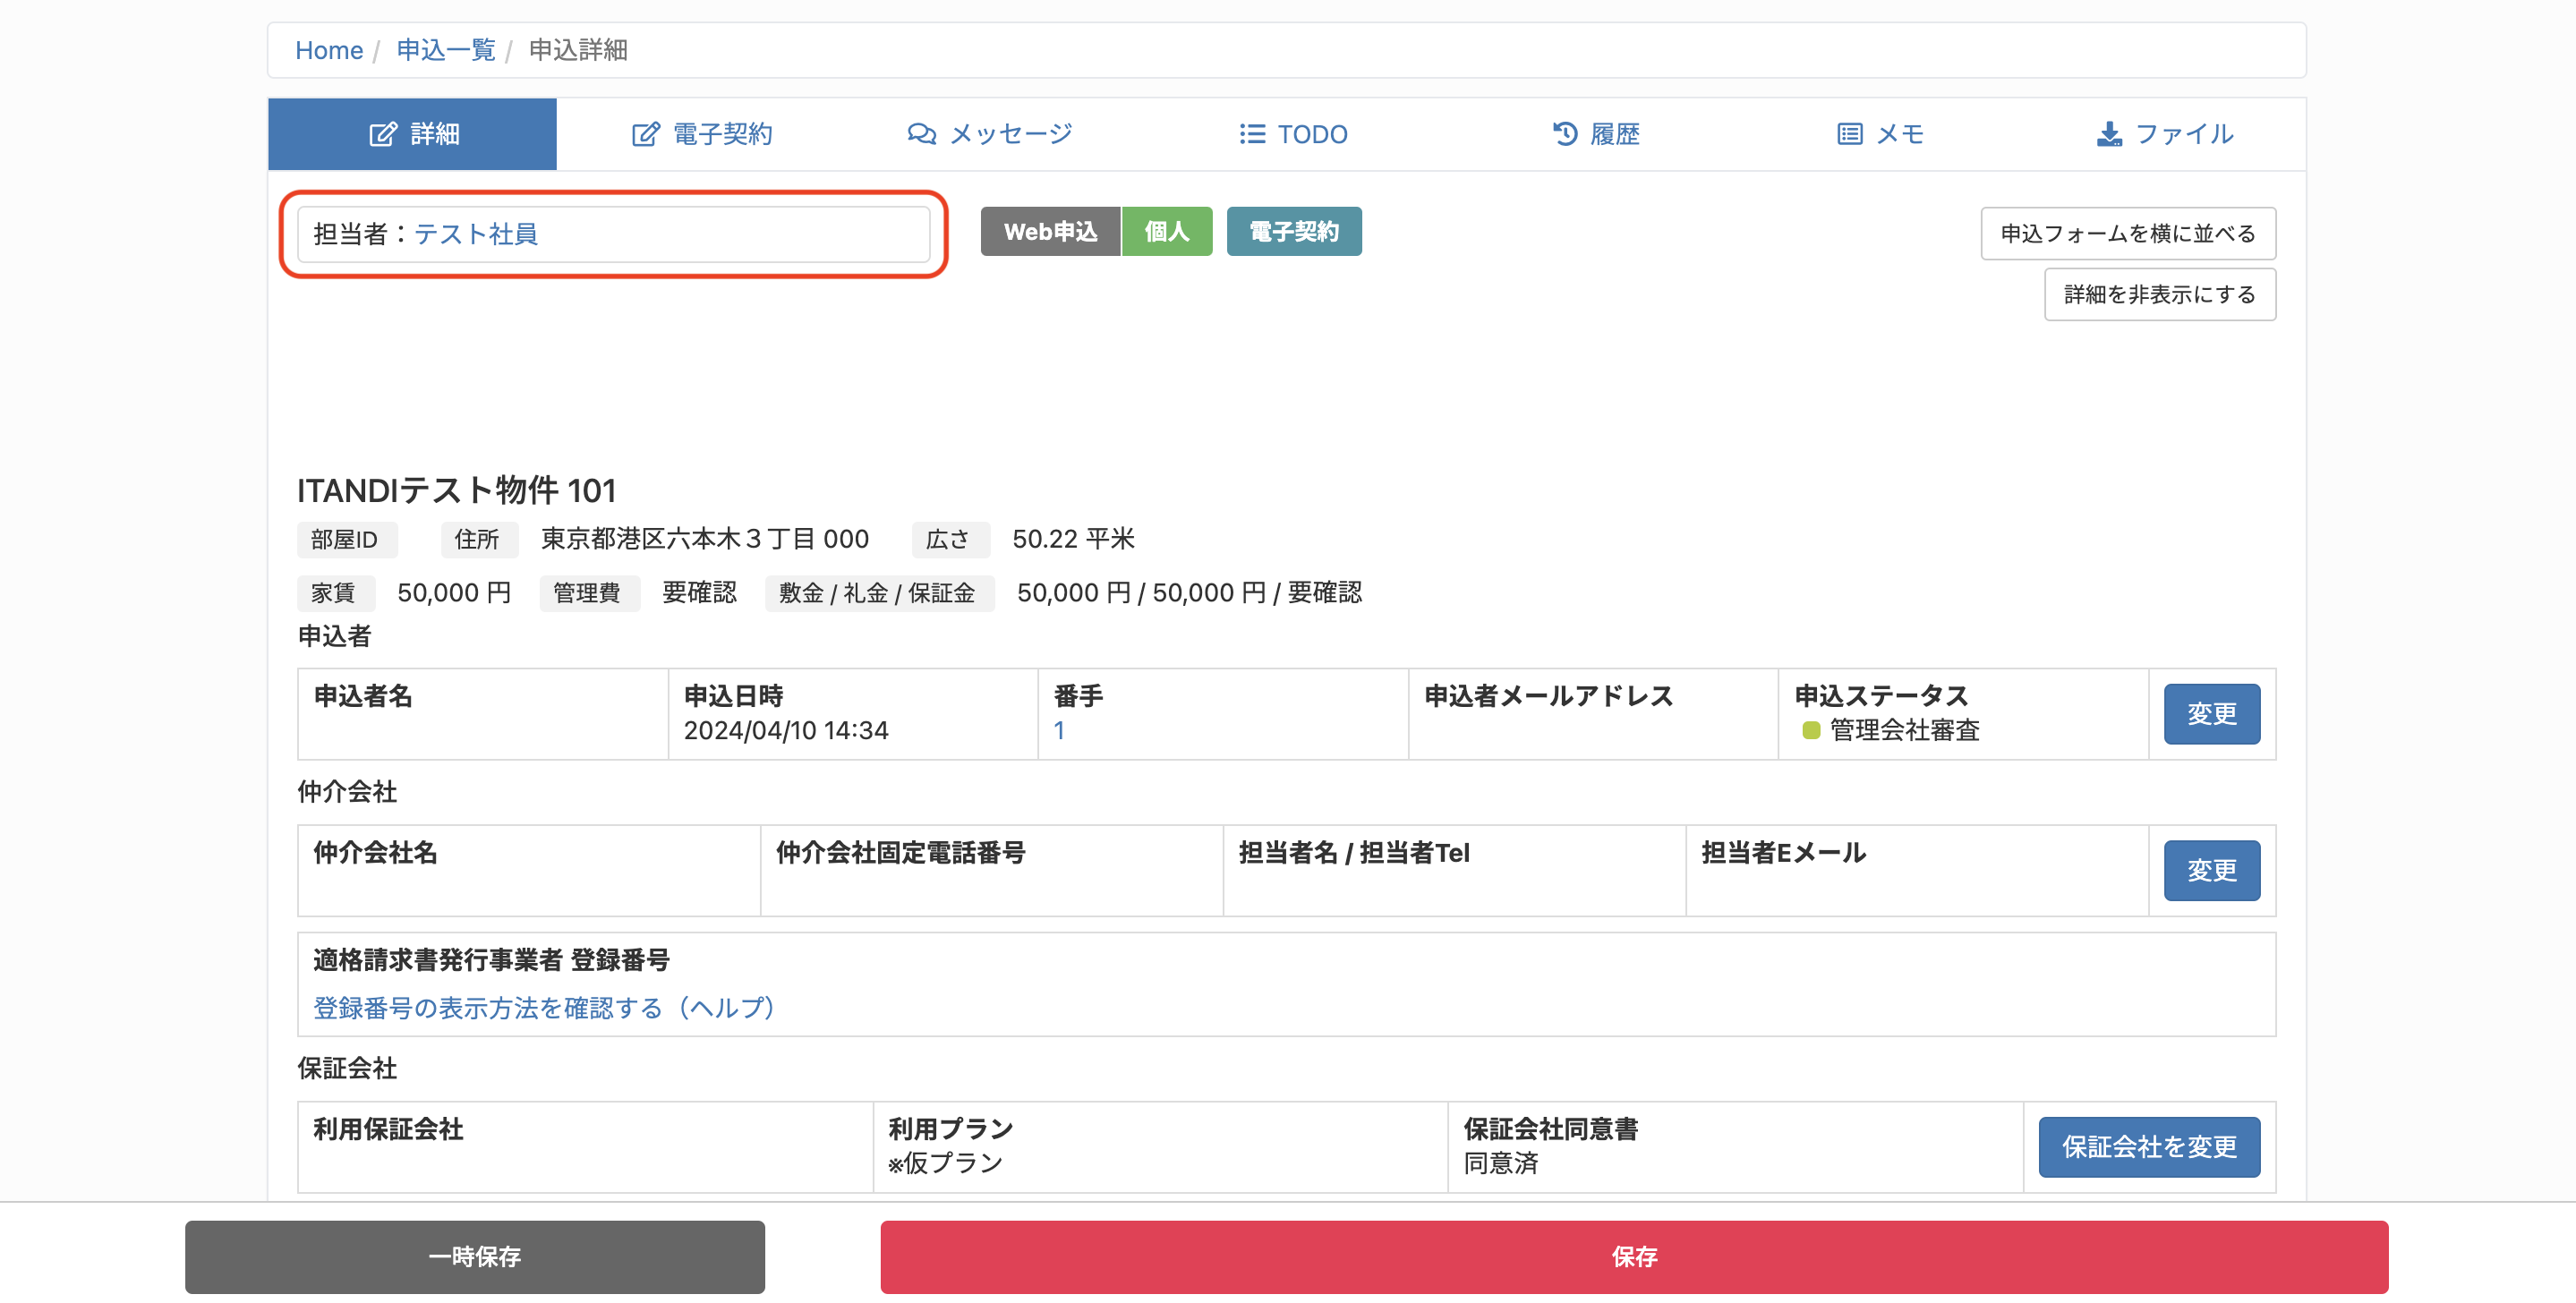
Task: Click the 番手 number 1 link
Action: coord(1059,731)
